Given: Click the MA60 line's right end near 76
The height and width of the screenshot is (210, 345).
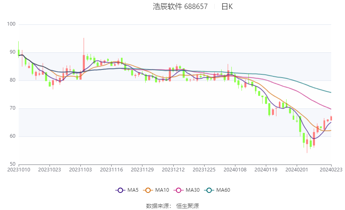Looking at the screenshot, I should pos(330,92).
